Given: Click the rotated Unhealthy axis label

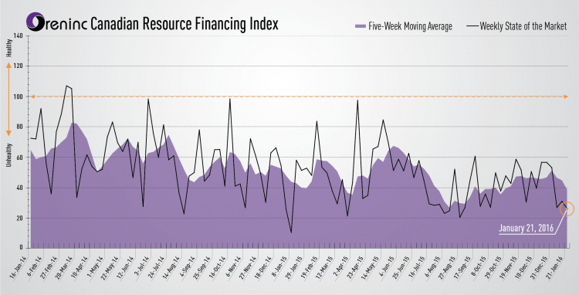Looking at the screenshot, I should coord(8,155).
